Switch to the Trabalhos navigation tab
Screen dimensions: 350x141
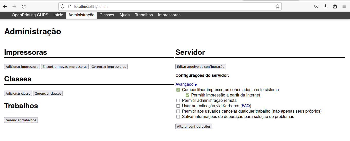(x=144, y=15)
